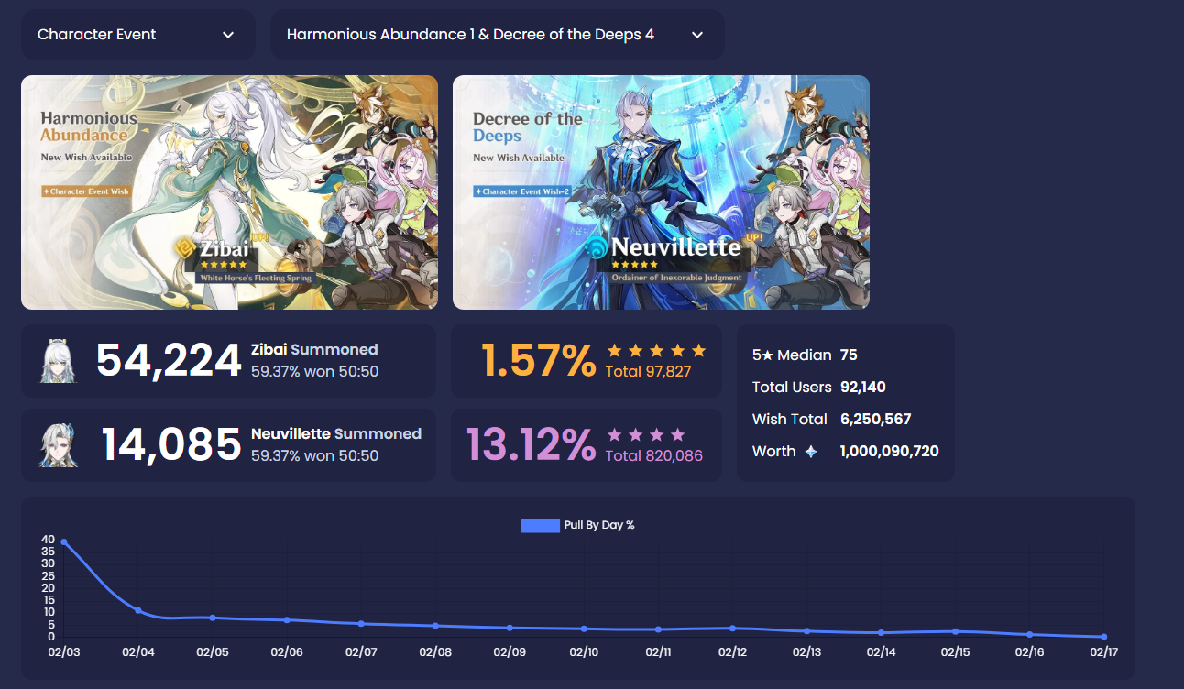Click the 54,224 Zibai summon count
Viewport: 1184px width, 689px height.
169,361
